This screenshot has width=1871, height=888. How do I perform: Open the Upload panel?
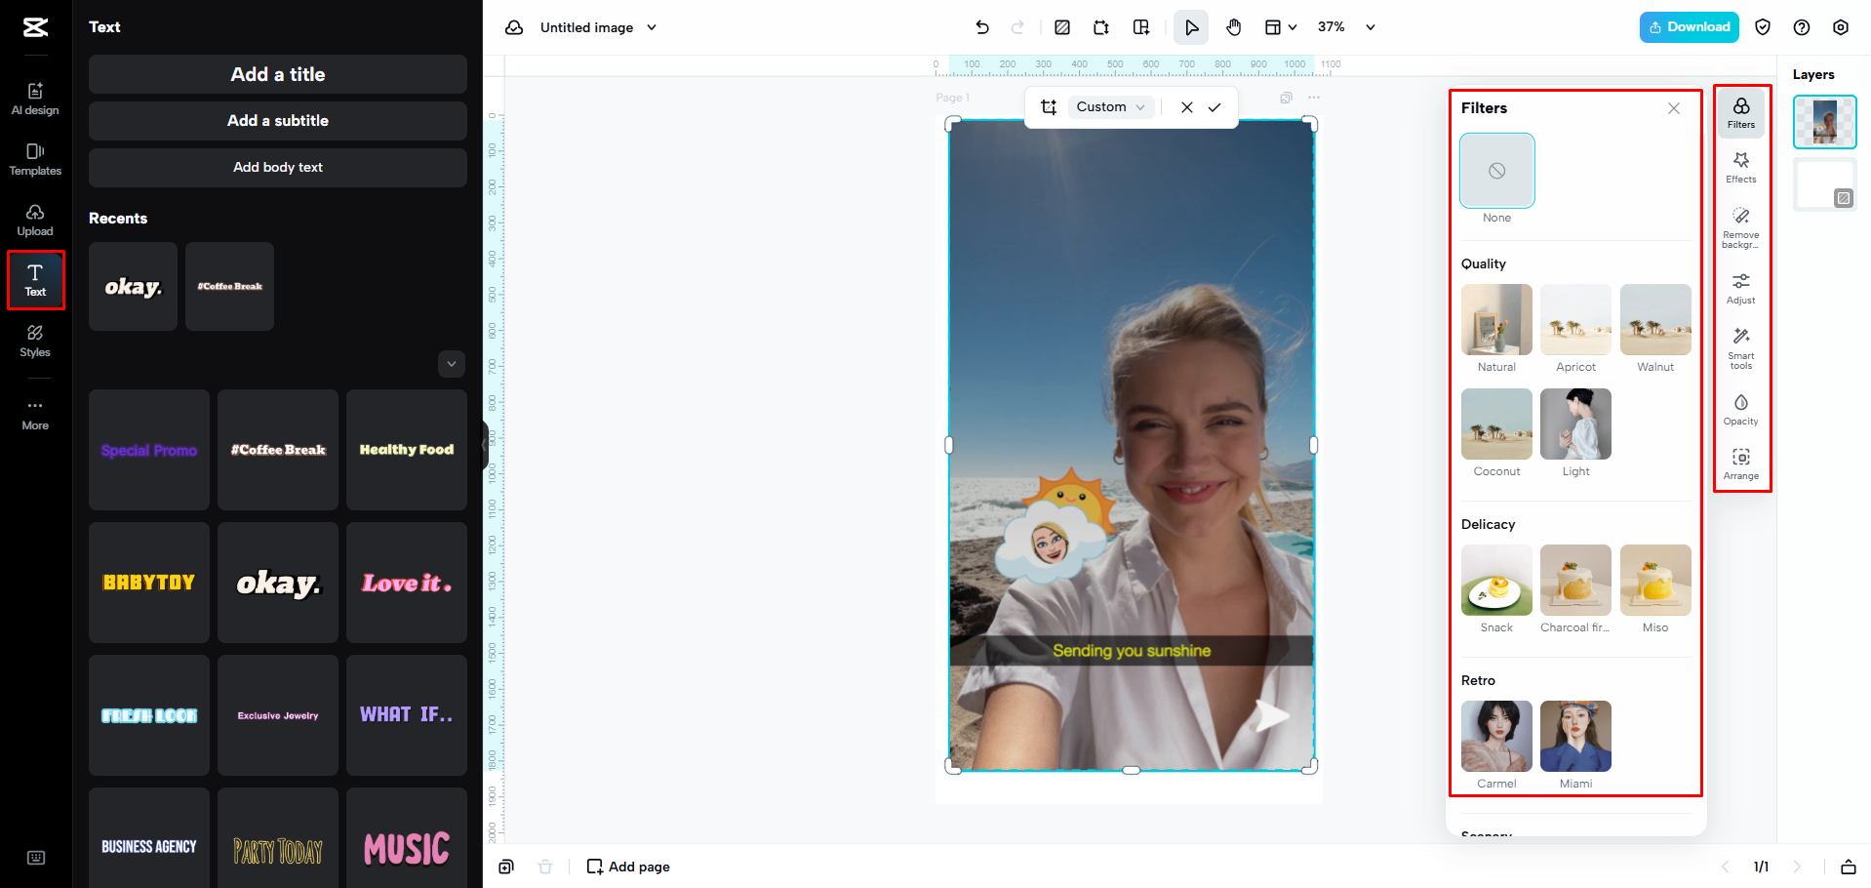[35, 221]
